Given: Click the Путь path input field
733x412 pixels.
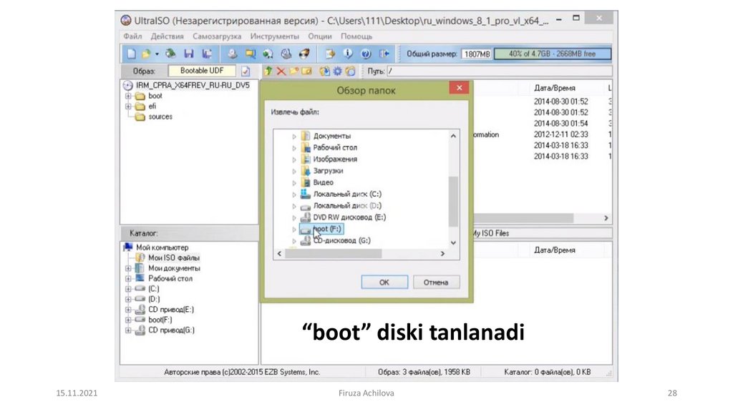Looking at the screenshot, I should point(499,71).
